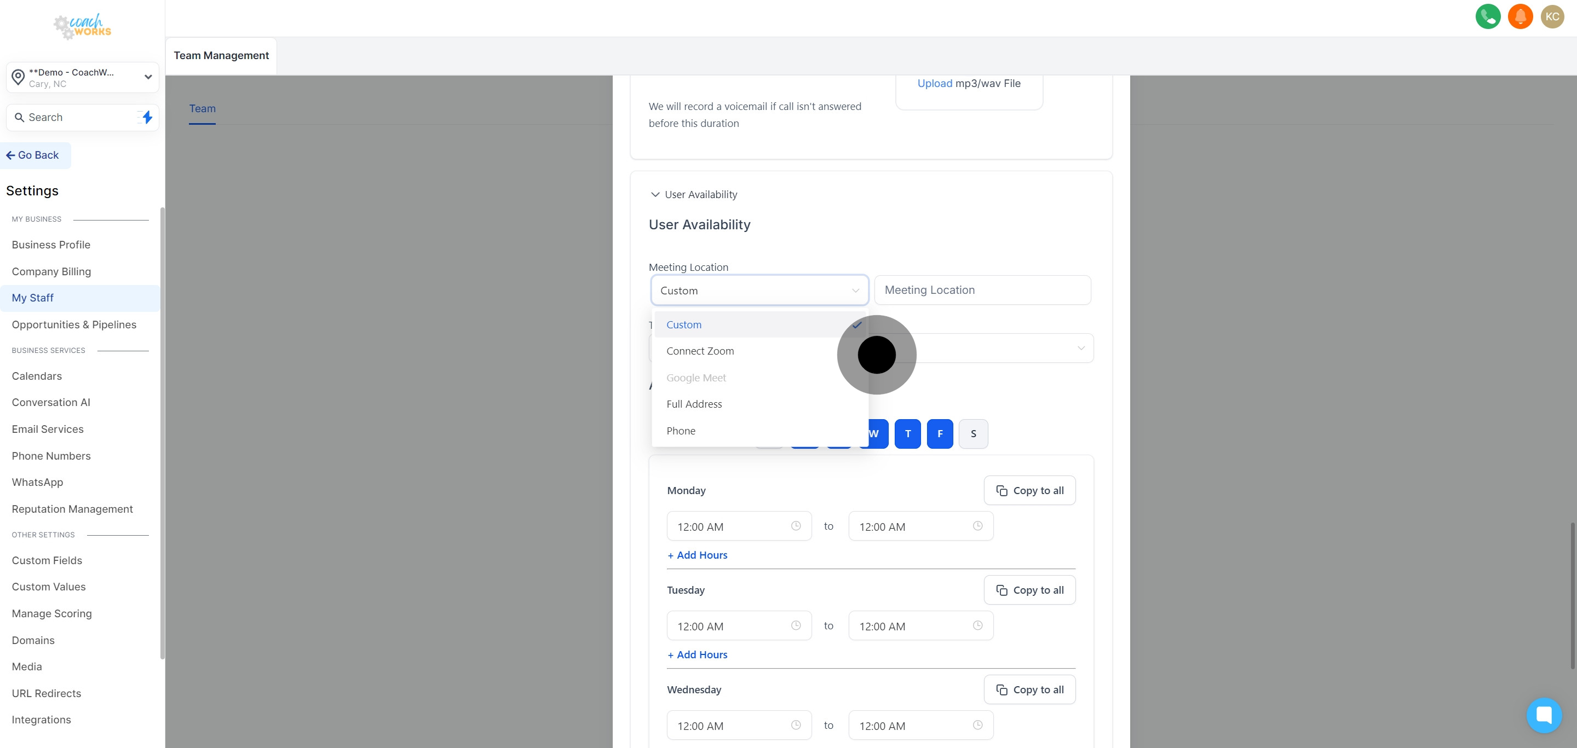1577x748 pixels.
Task: Open Monday's start time clock icon
Action: 796,525
